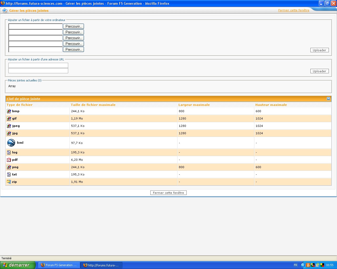Click the second Parcourir button
The image size is (337, 269).
[73, 32]
